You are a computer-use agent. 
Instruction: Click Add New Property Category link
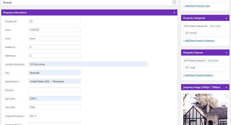199,41
